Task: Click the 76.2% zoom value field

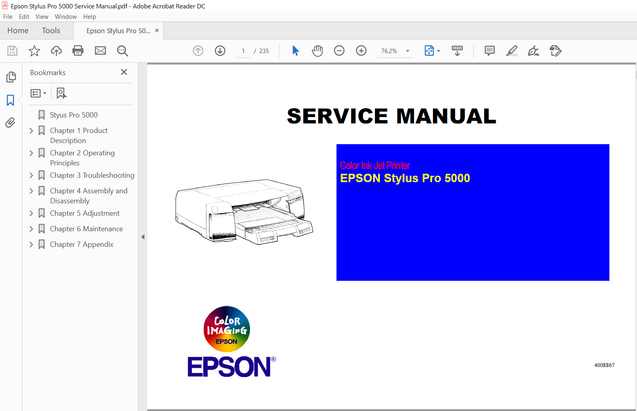Action: click(x=389, y=51)
